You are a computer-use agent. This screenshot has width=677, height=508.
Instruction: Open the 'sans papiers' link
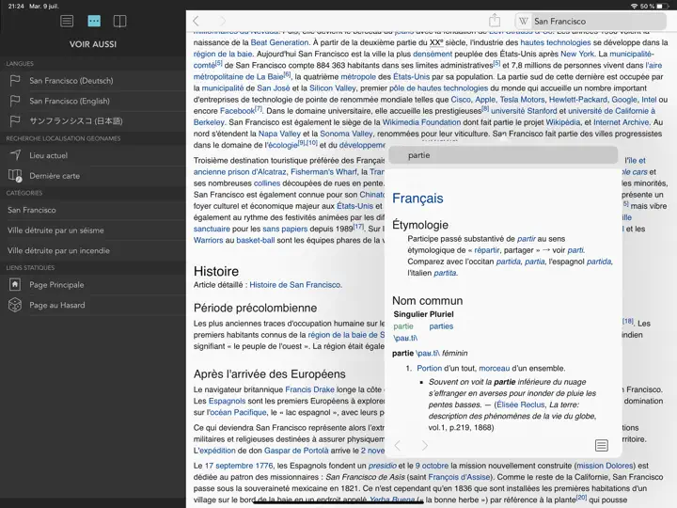285,229
